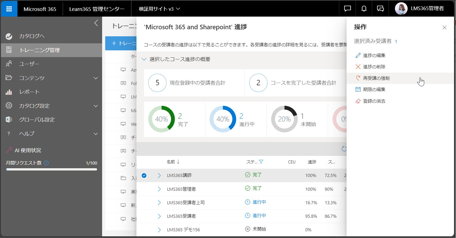The width and height of the screenshot is (456, 238).
Task: Click the green 40% 完了 donut chart
Action: (x=161, y=119)
